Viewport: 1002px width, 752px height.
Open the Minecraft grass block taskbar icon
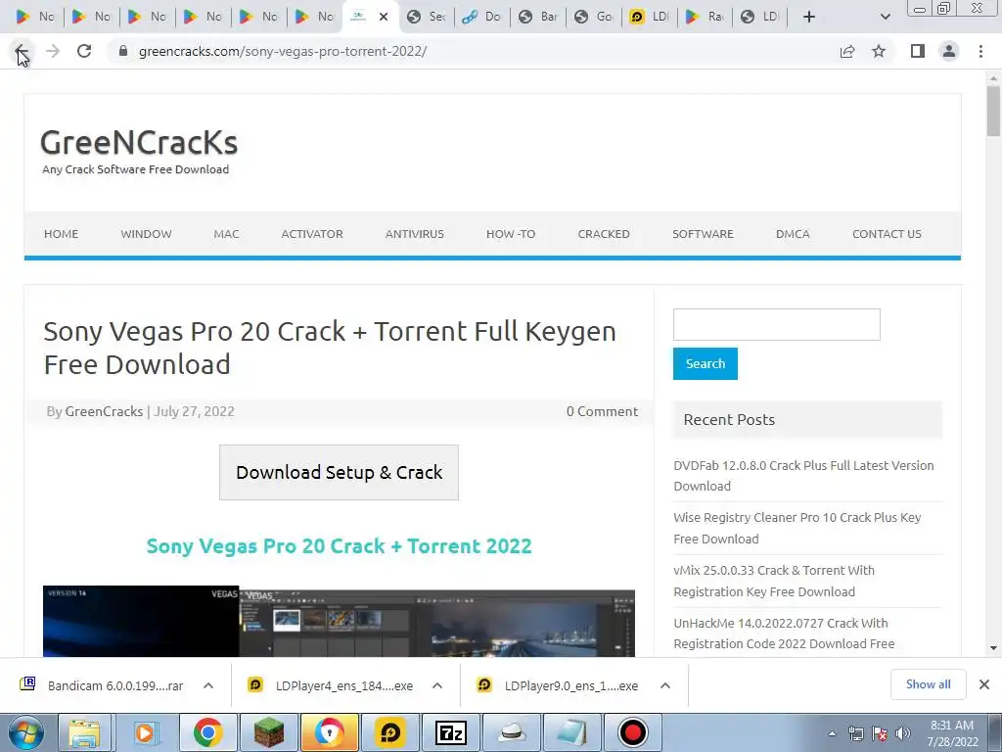(268, 733)
